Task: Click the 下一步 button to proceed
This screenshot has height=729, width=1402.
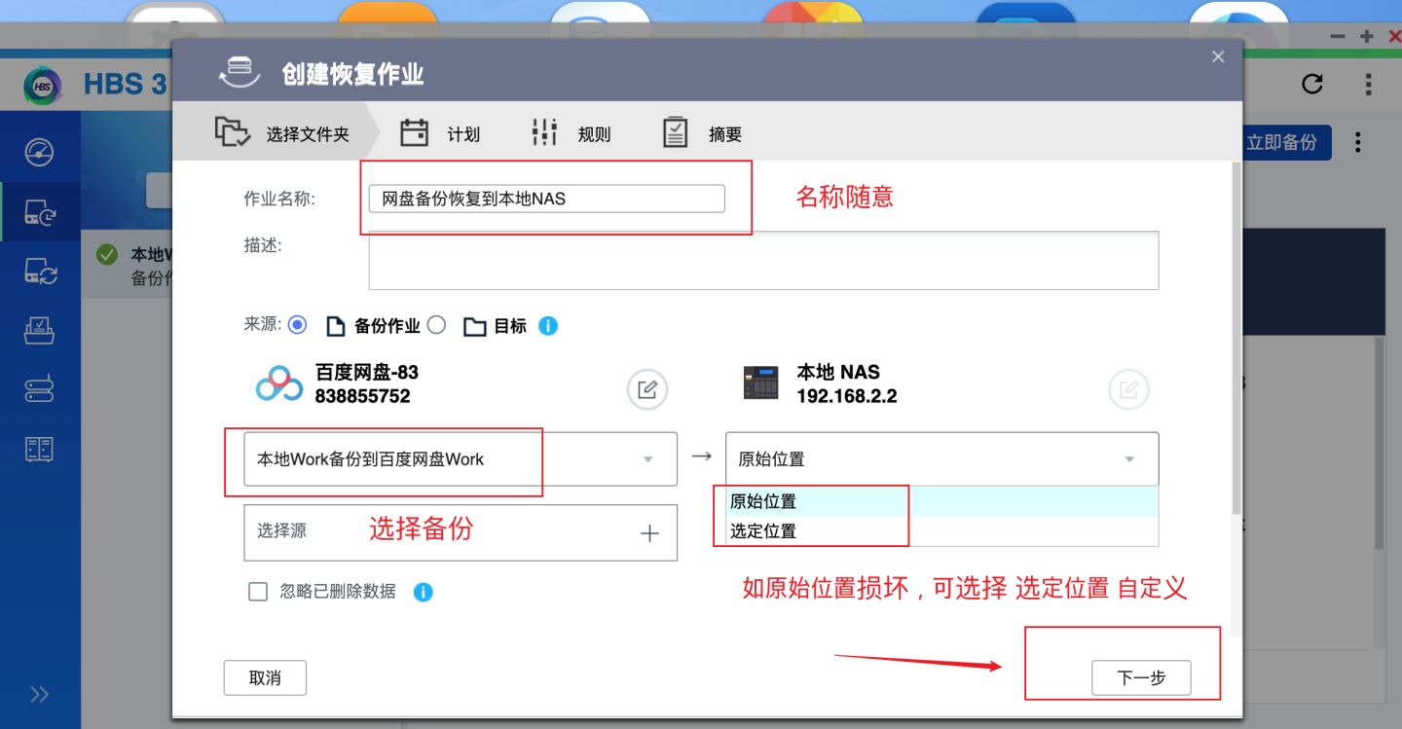Action: [x=1142, y=677]
